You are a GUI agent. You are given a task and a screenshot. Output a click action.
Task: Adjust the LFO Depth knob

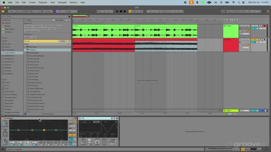click(x=97, y=142)
